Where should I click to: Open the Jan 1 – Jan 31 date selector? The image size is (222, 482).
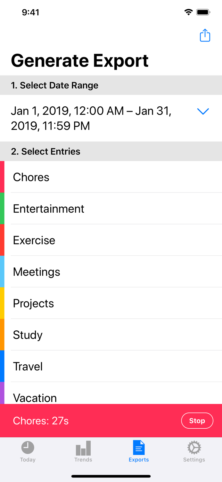point(91,118)
